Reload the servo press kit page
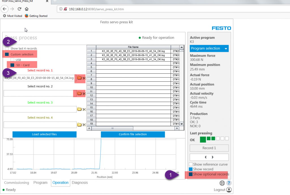The image size is (290, 195). click(20, 9)
